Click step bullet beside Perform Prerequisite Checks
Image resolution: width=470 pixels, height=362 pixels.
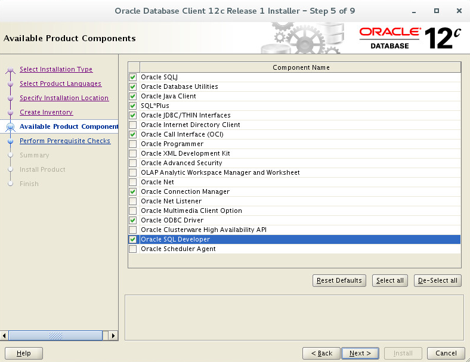(x=11, y=141)
